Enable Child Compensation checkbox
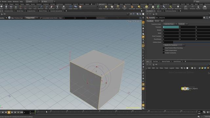This screenshot has width=210, height=118. tap(163, 50)
